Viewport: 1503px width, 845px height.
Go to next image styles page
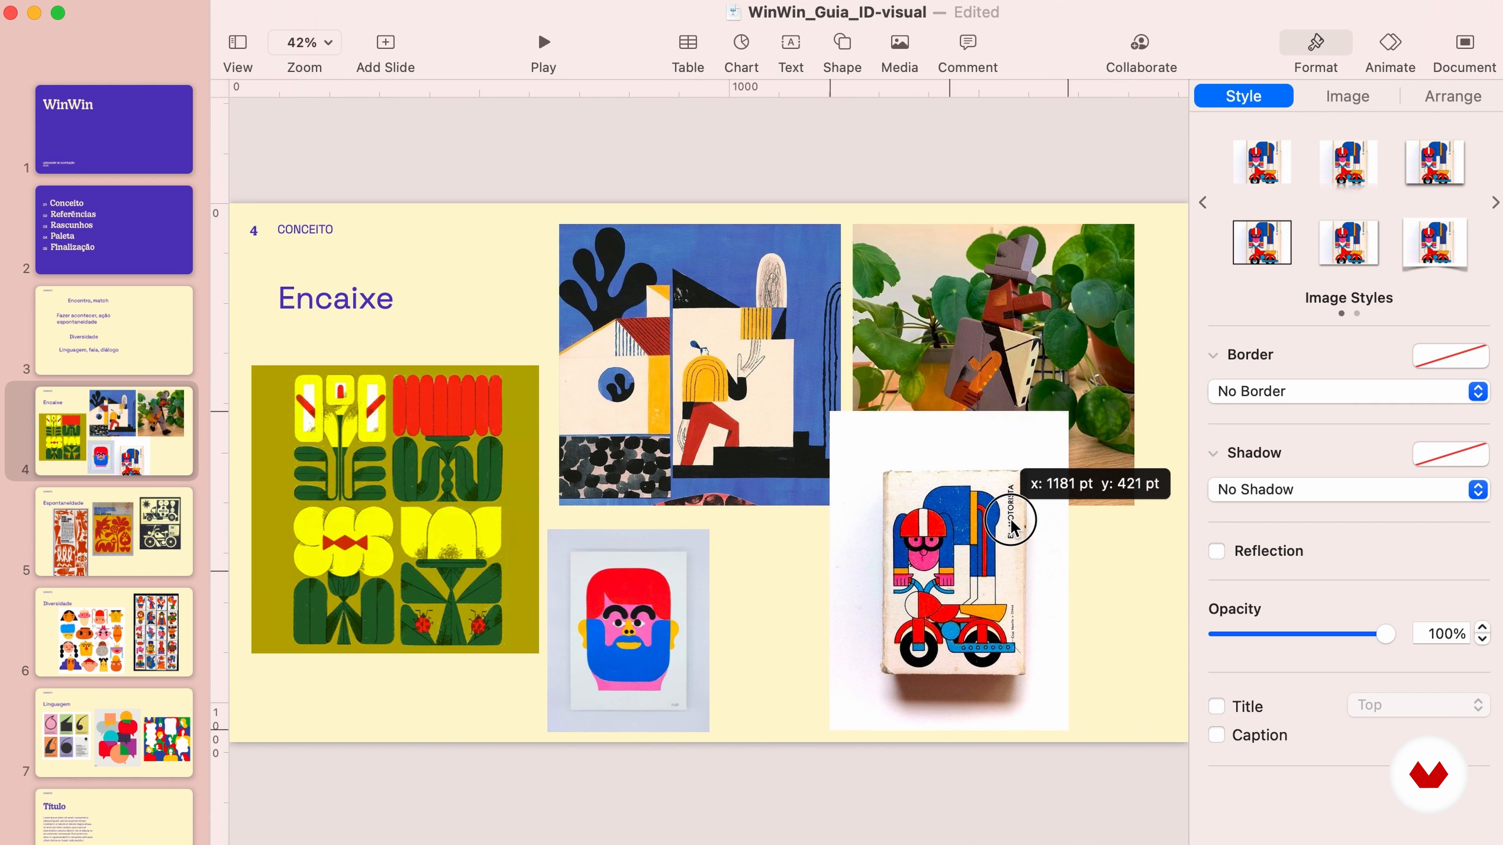point(1496,202)
